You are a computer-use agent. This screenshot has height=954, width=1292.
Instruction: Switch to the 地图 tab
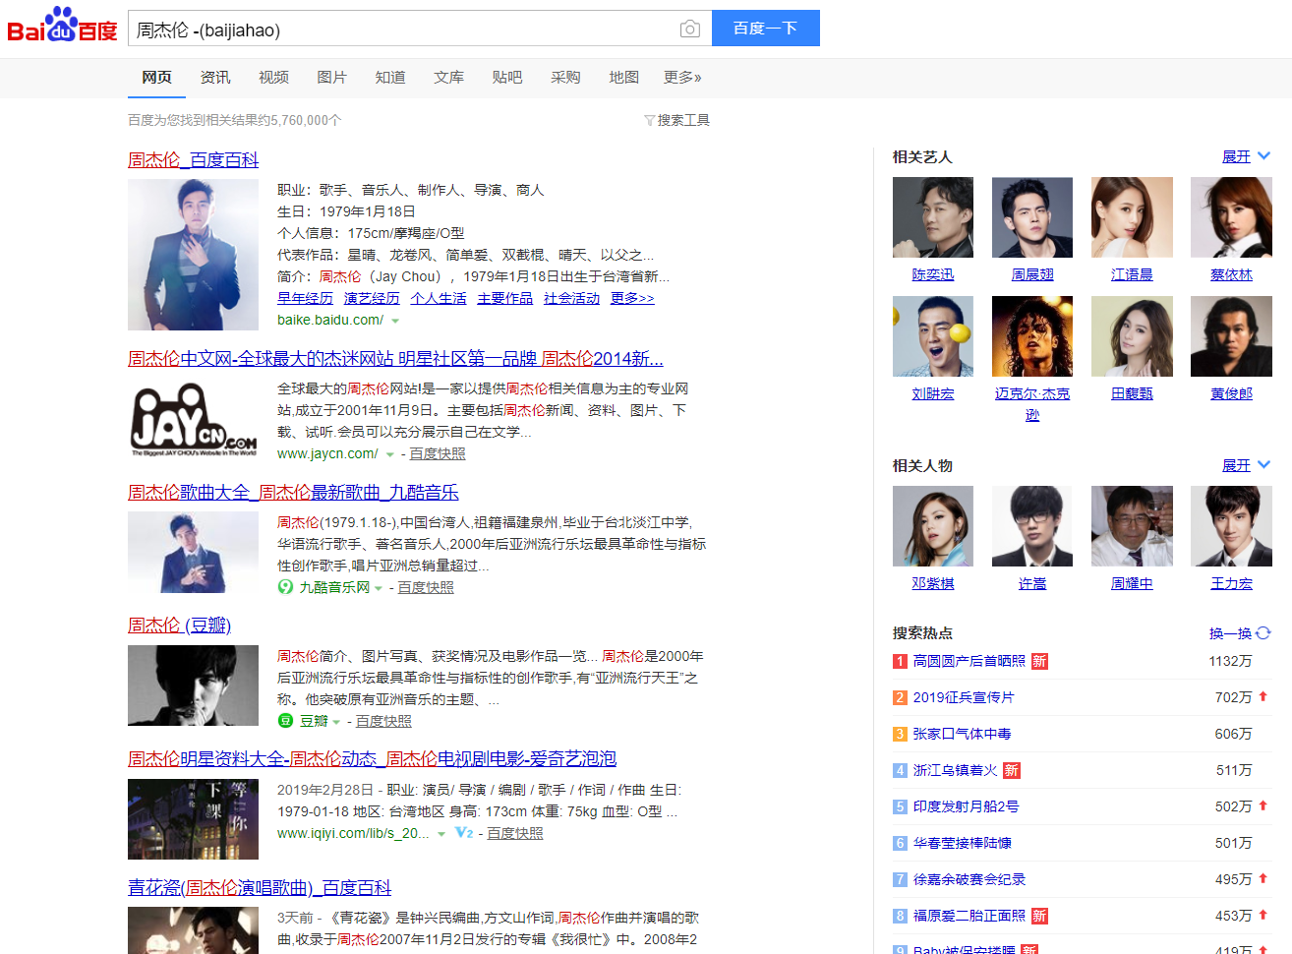pos(624,77)
